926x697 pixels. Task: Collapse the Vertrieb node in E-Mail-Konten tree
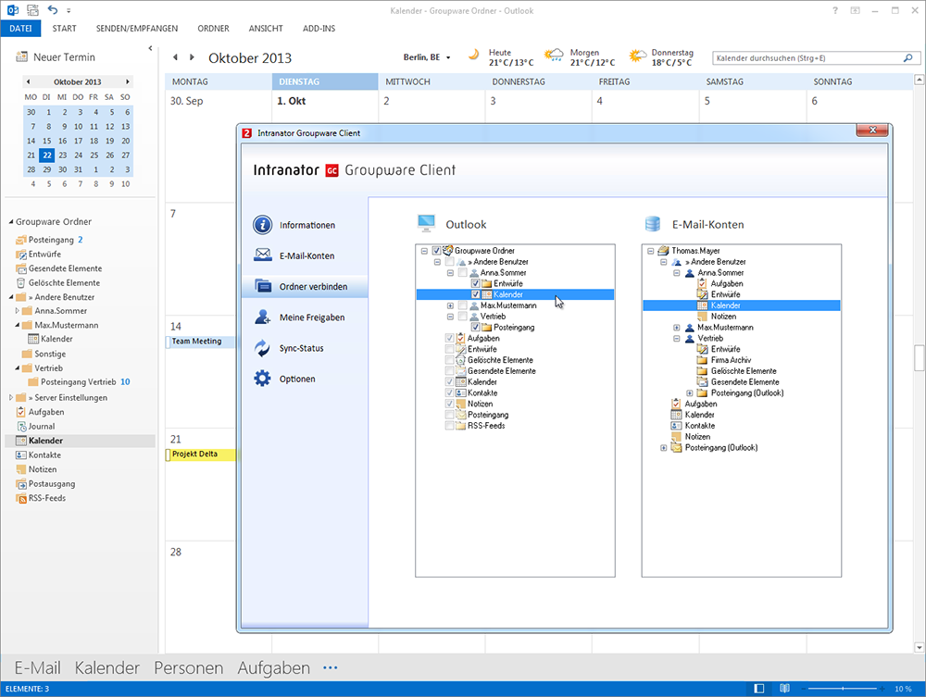click(677, 339)
